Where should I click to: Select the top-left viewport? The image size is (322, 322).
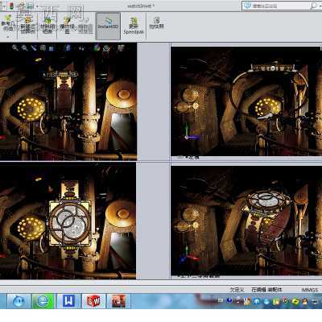pyautogui.click(x=68, y=101)
